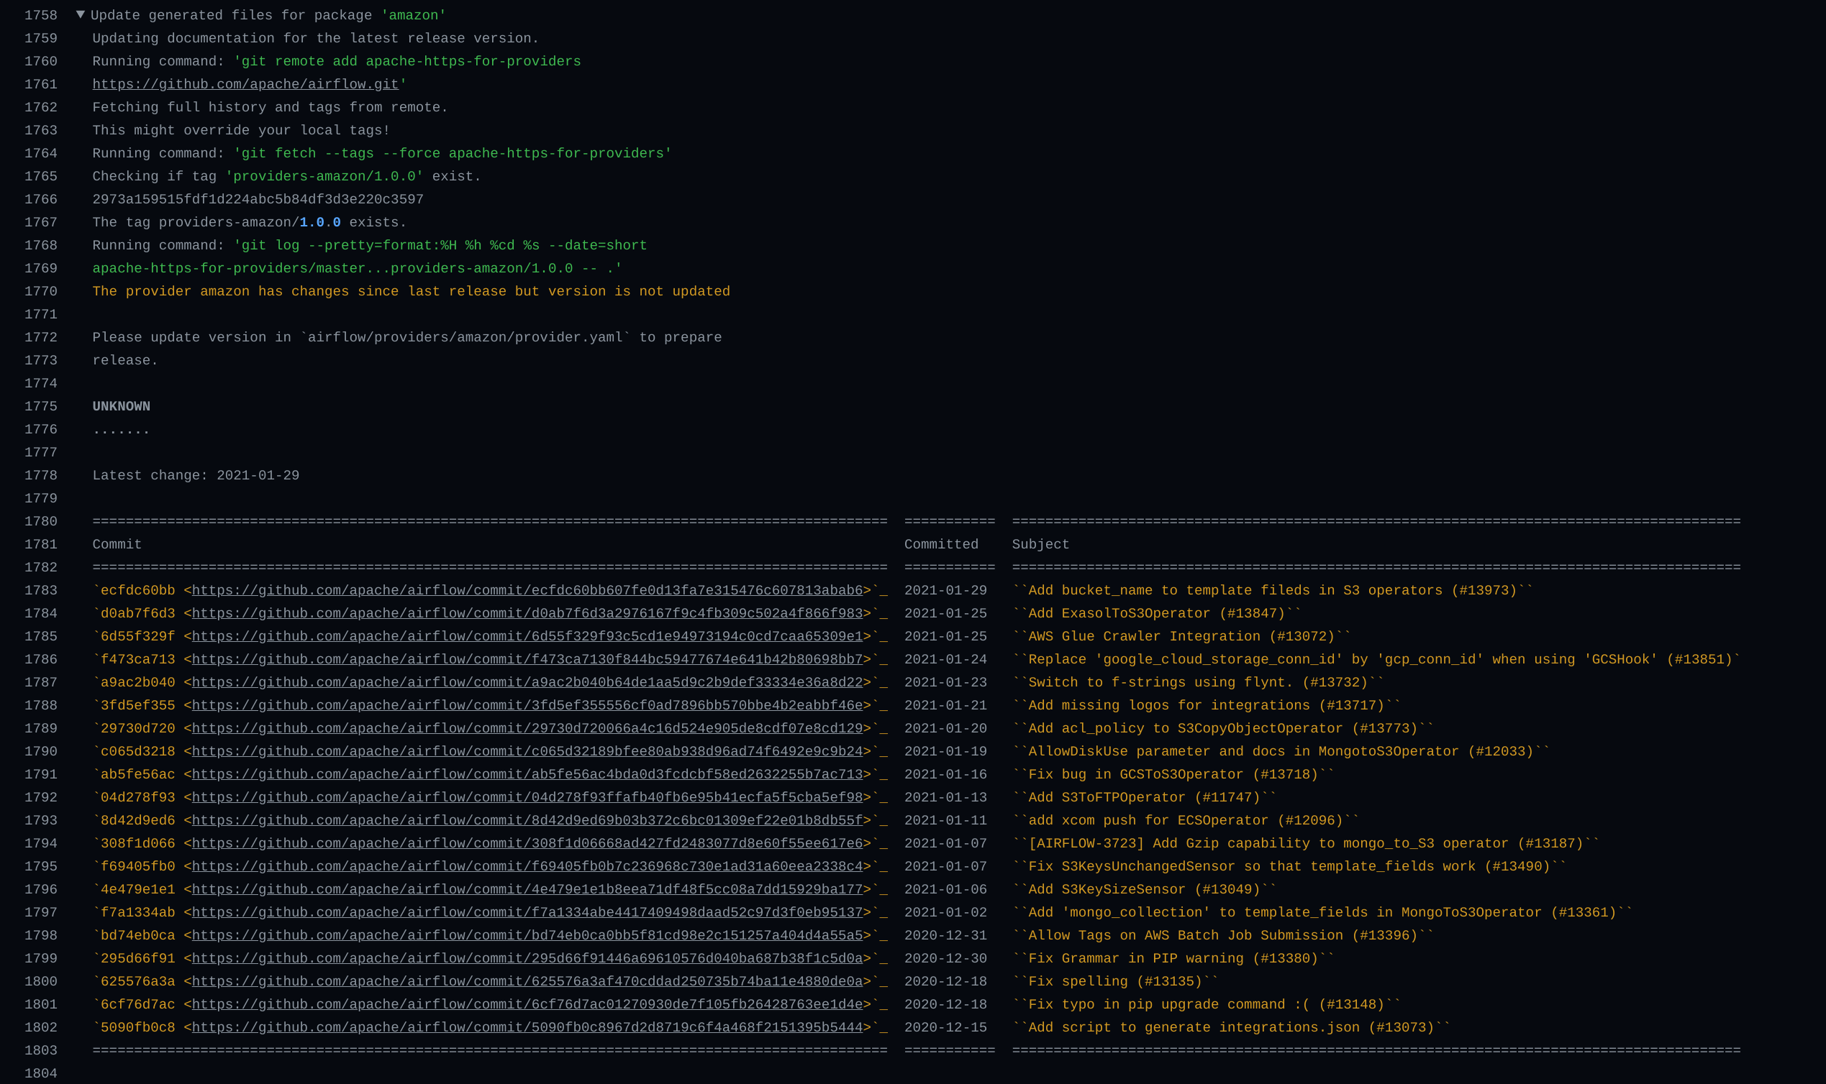Open commit link for c065d3218
The image size is (1826, 1084).
tap(527, 752)
